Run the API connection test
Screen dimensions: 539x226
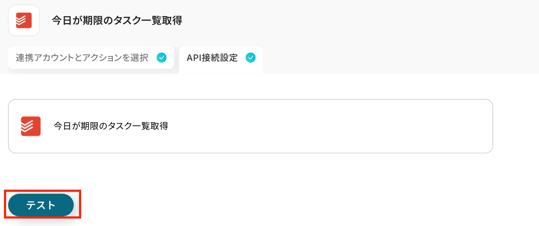click(41, 205)
